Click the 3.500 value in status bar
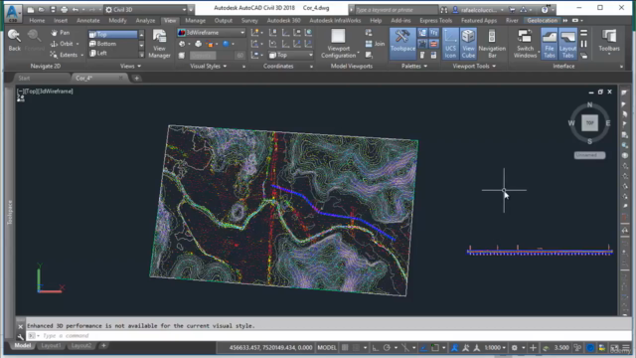The height and width of the screenshot is (358, 636). click(x=561, y=347)
